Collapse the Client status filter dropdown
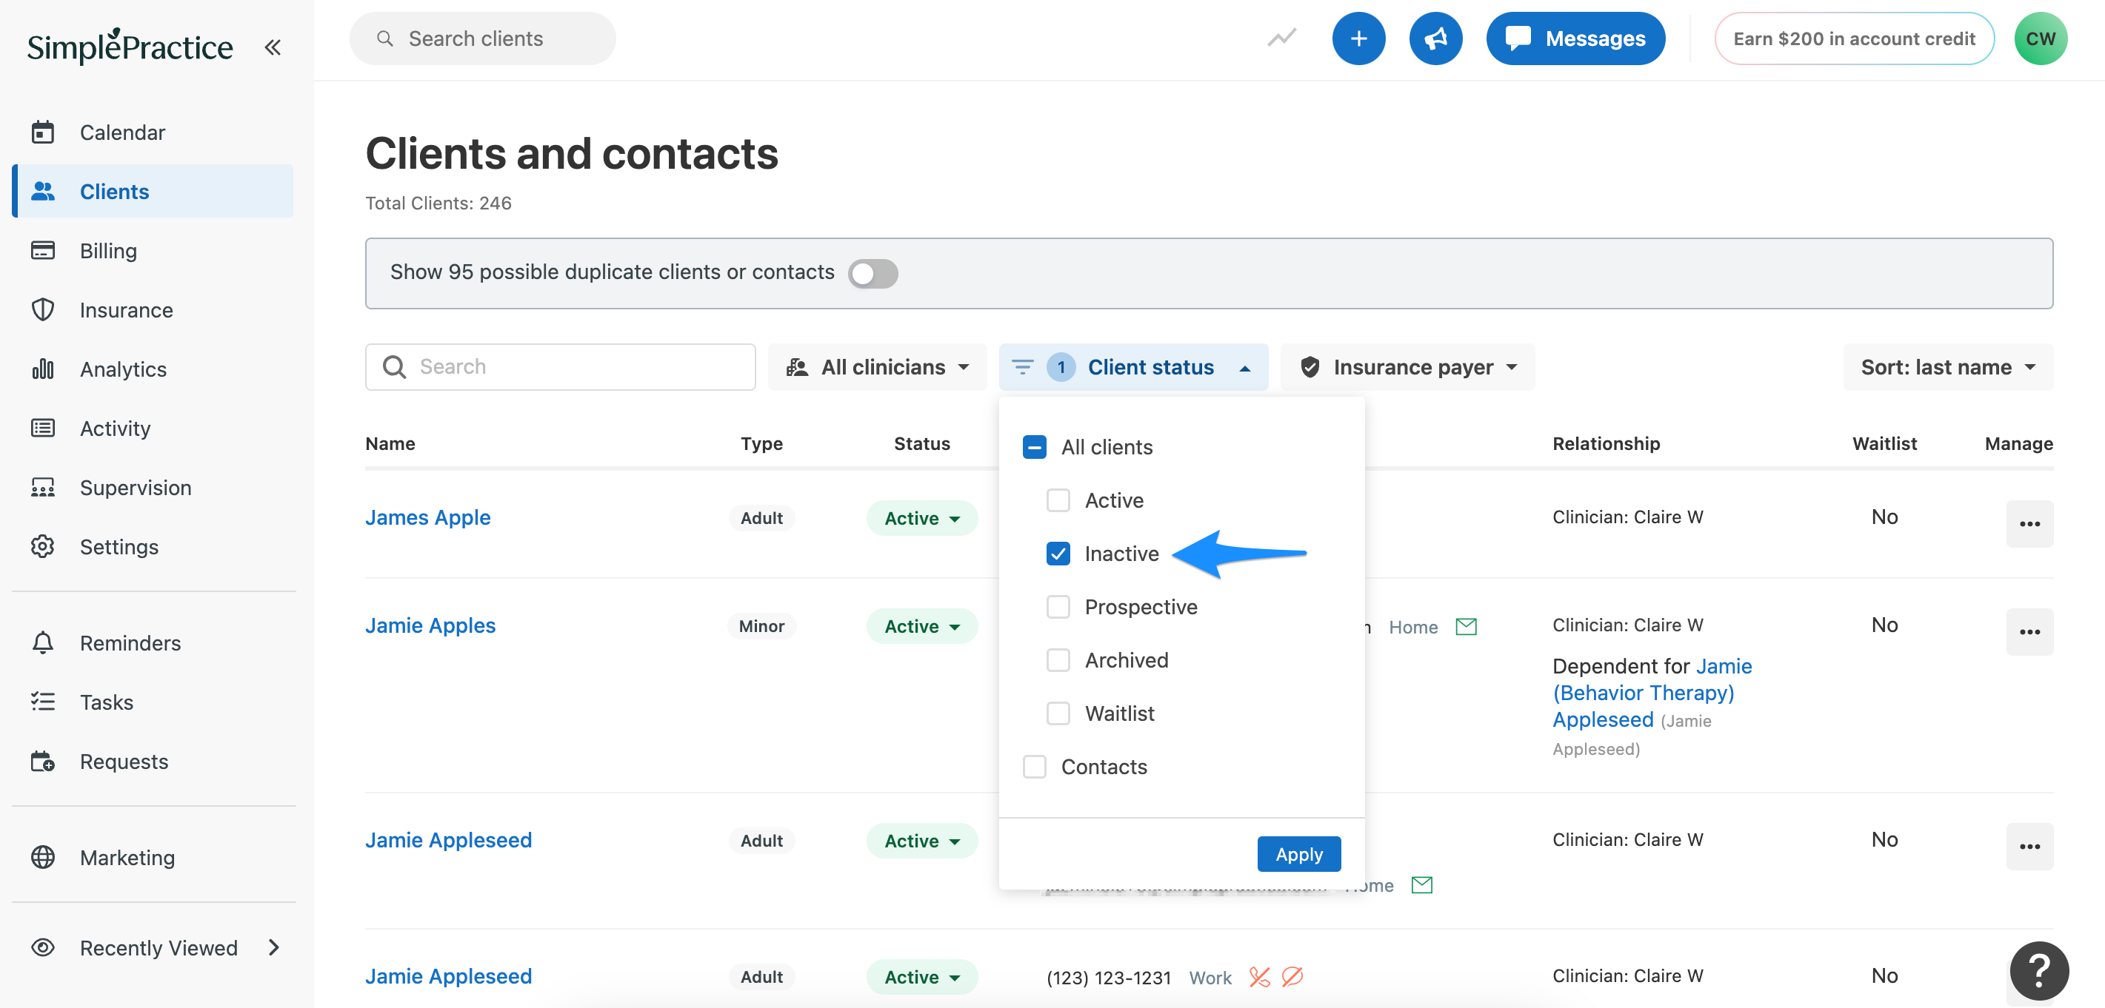This screenshot has height=1008, width=2105. 1132,367
